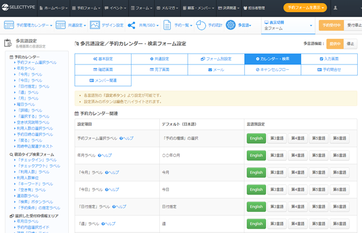
Task: Open the 予約一覧 document icon
Action: tap(167, 25)
